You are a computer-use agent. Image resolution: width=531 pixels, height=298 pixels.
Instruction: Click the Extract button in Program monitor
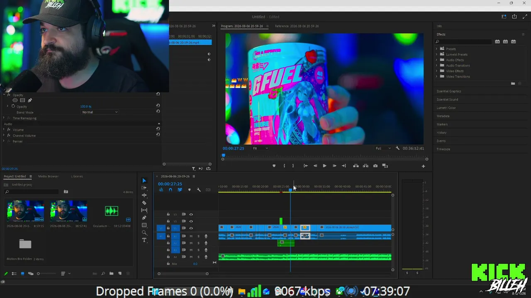365,166
